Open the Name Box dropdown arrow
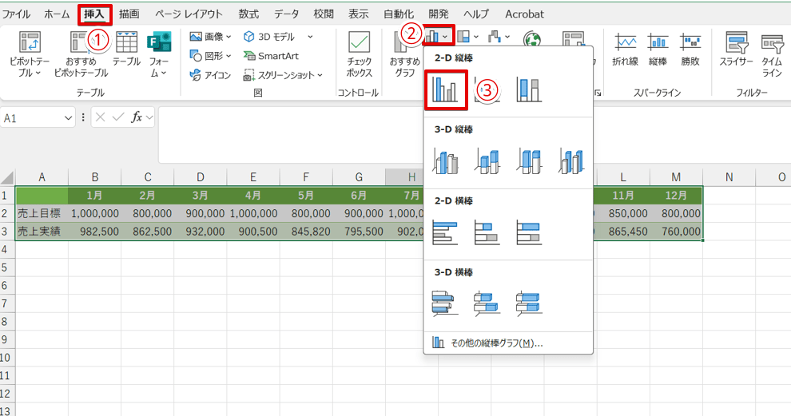The image size is (791, 416). (68, 117)
